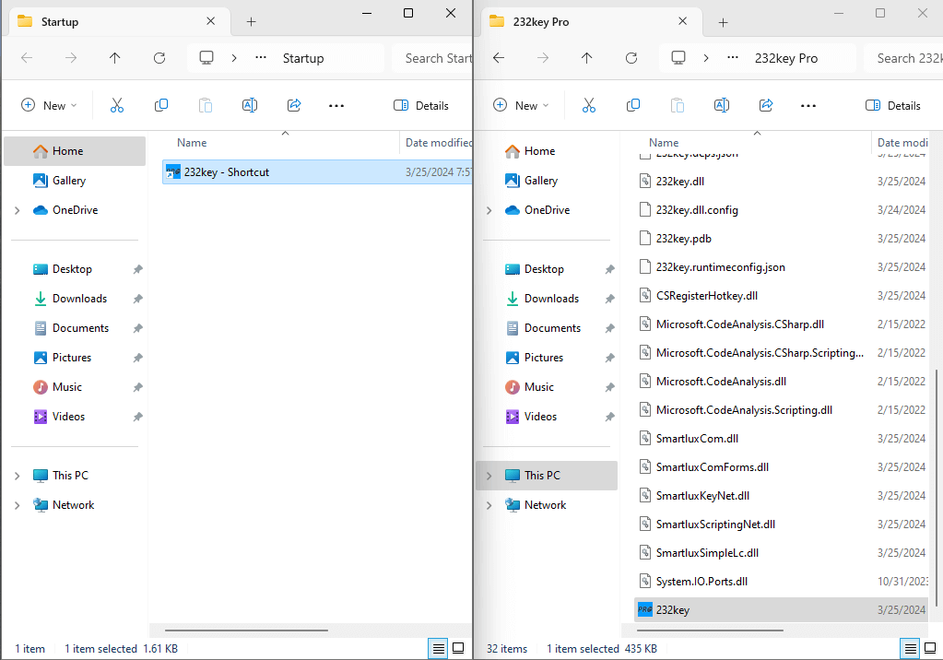Switch Startup window to large thumbnails view

click(x=458, y=648)
